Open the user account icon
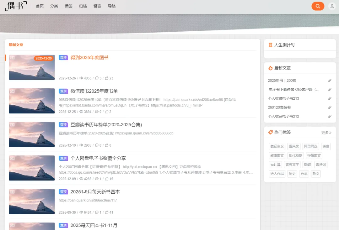 [x=332, y=6]
